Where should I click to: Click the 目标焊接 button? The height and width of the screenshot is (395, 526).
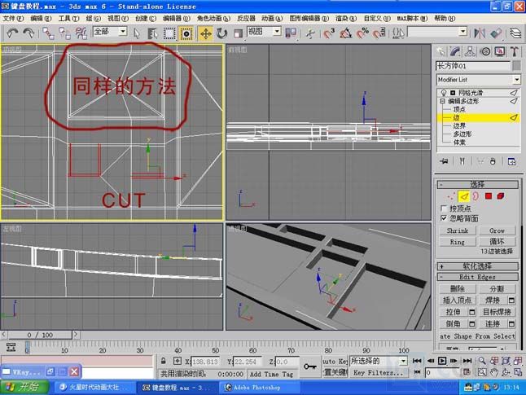[497, 312]
